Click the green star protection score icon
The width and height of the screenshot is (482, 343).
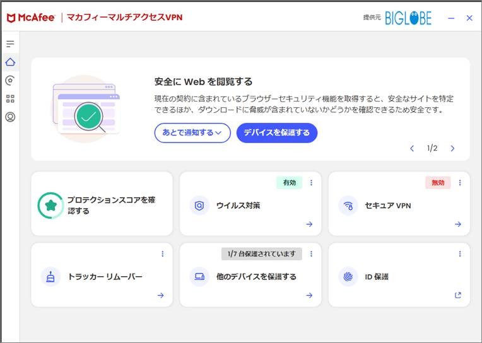[50, 206]
